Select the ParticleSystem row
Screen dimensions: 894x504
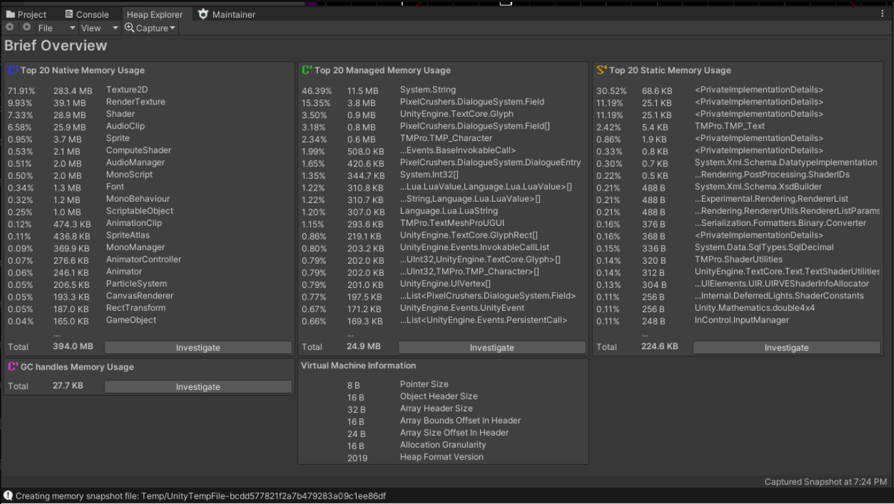pyautogui.click(x=150, y=284)
